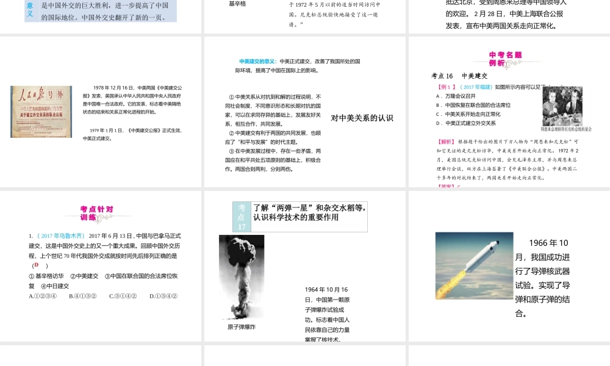
Task: Select the 考点针对训练 exercise slide
Action: pyautogui.click(x=101, y=266)
